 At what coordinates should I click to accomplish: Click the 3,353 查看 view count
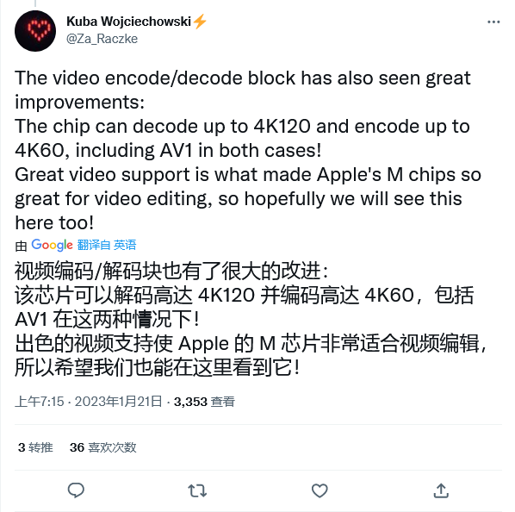coord(204,402)
